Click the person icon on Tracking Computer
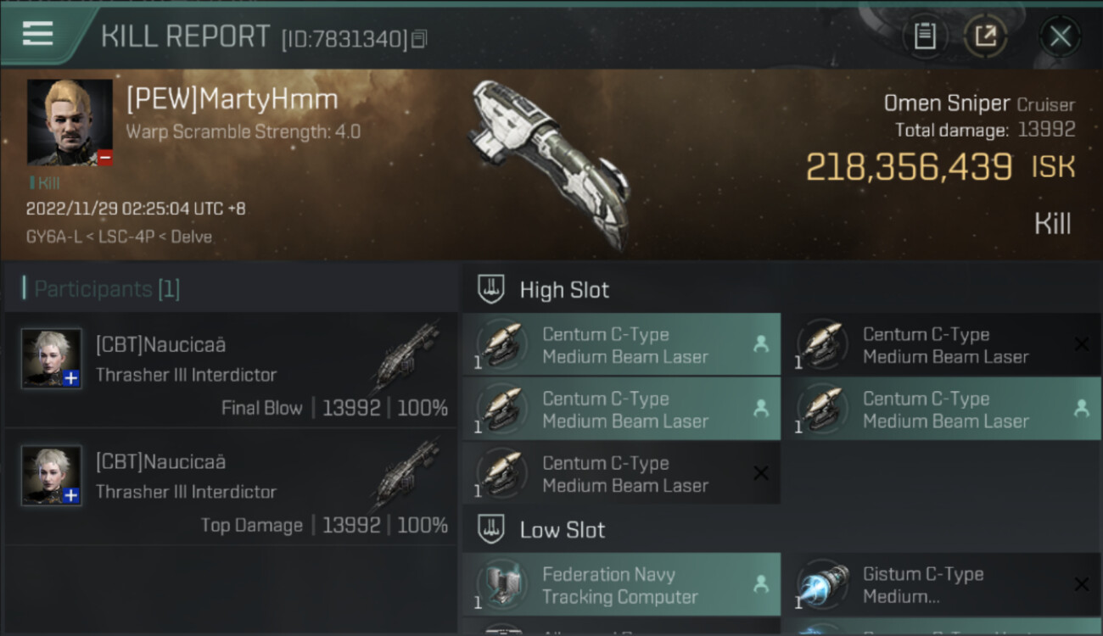1103x636 pixels. point(761,584)
